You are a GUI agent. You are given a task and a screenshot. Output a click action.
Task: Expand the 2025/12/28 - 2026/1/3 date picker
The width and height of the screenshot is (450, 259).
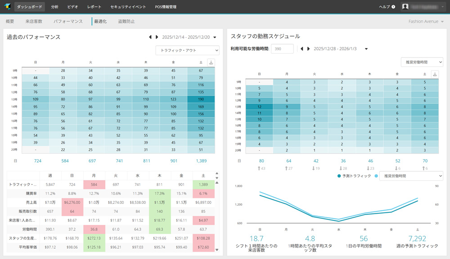[366, 48]
